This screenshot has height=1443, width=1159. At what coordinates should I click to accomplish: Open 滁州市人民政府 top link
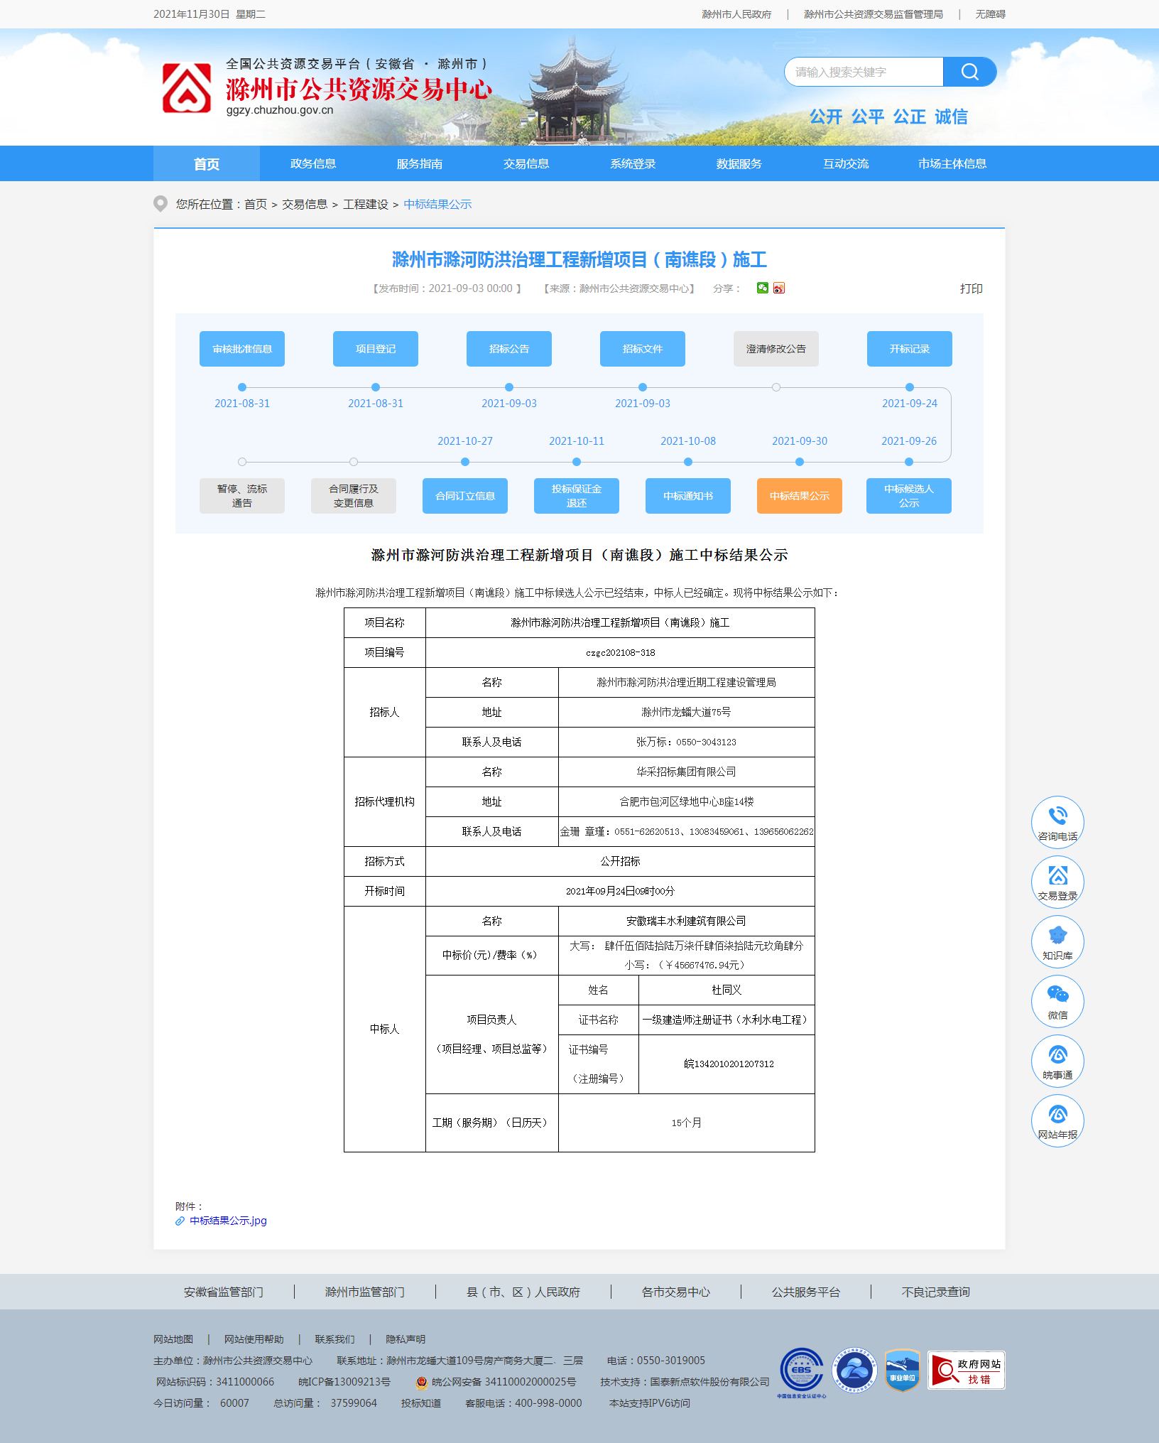[736, 14]
